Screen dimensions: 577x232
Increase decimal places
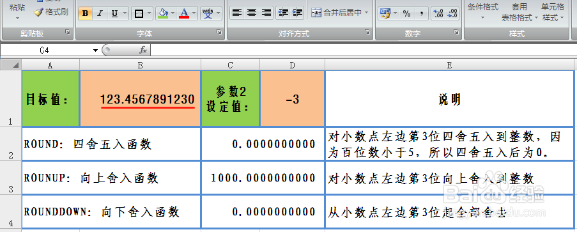[438, 13]
